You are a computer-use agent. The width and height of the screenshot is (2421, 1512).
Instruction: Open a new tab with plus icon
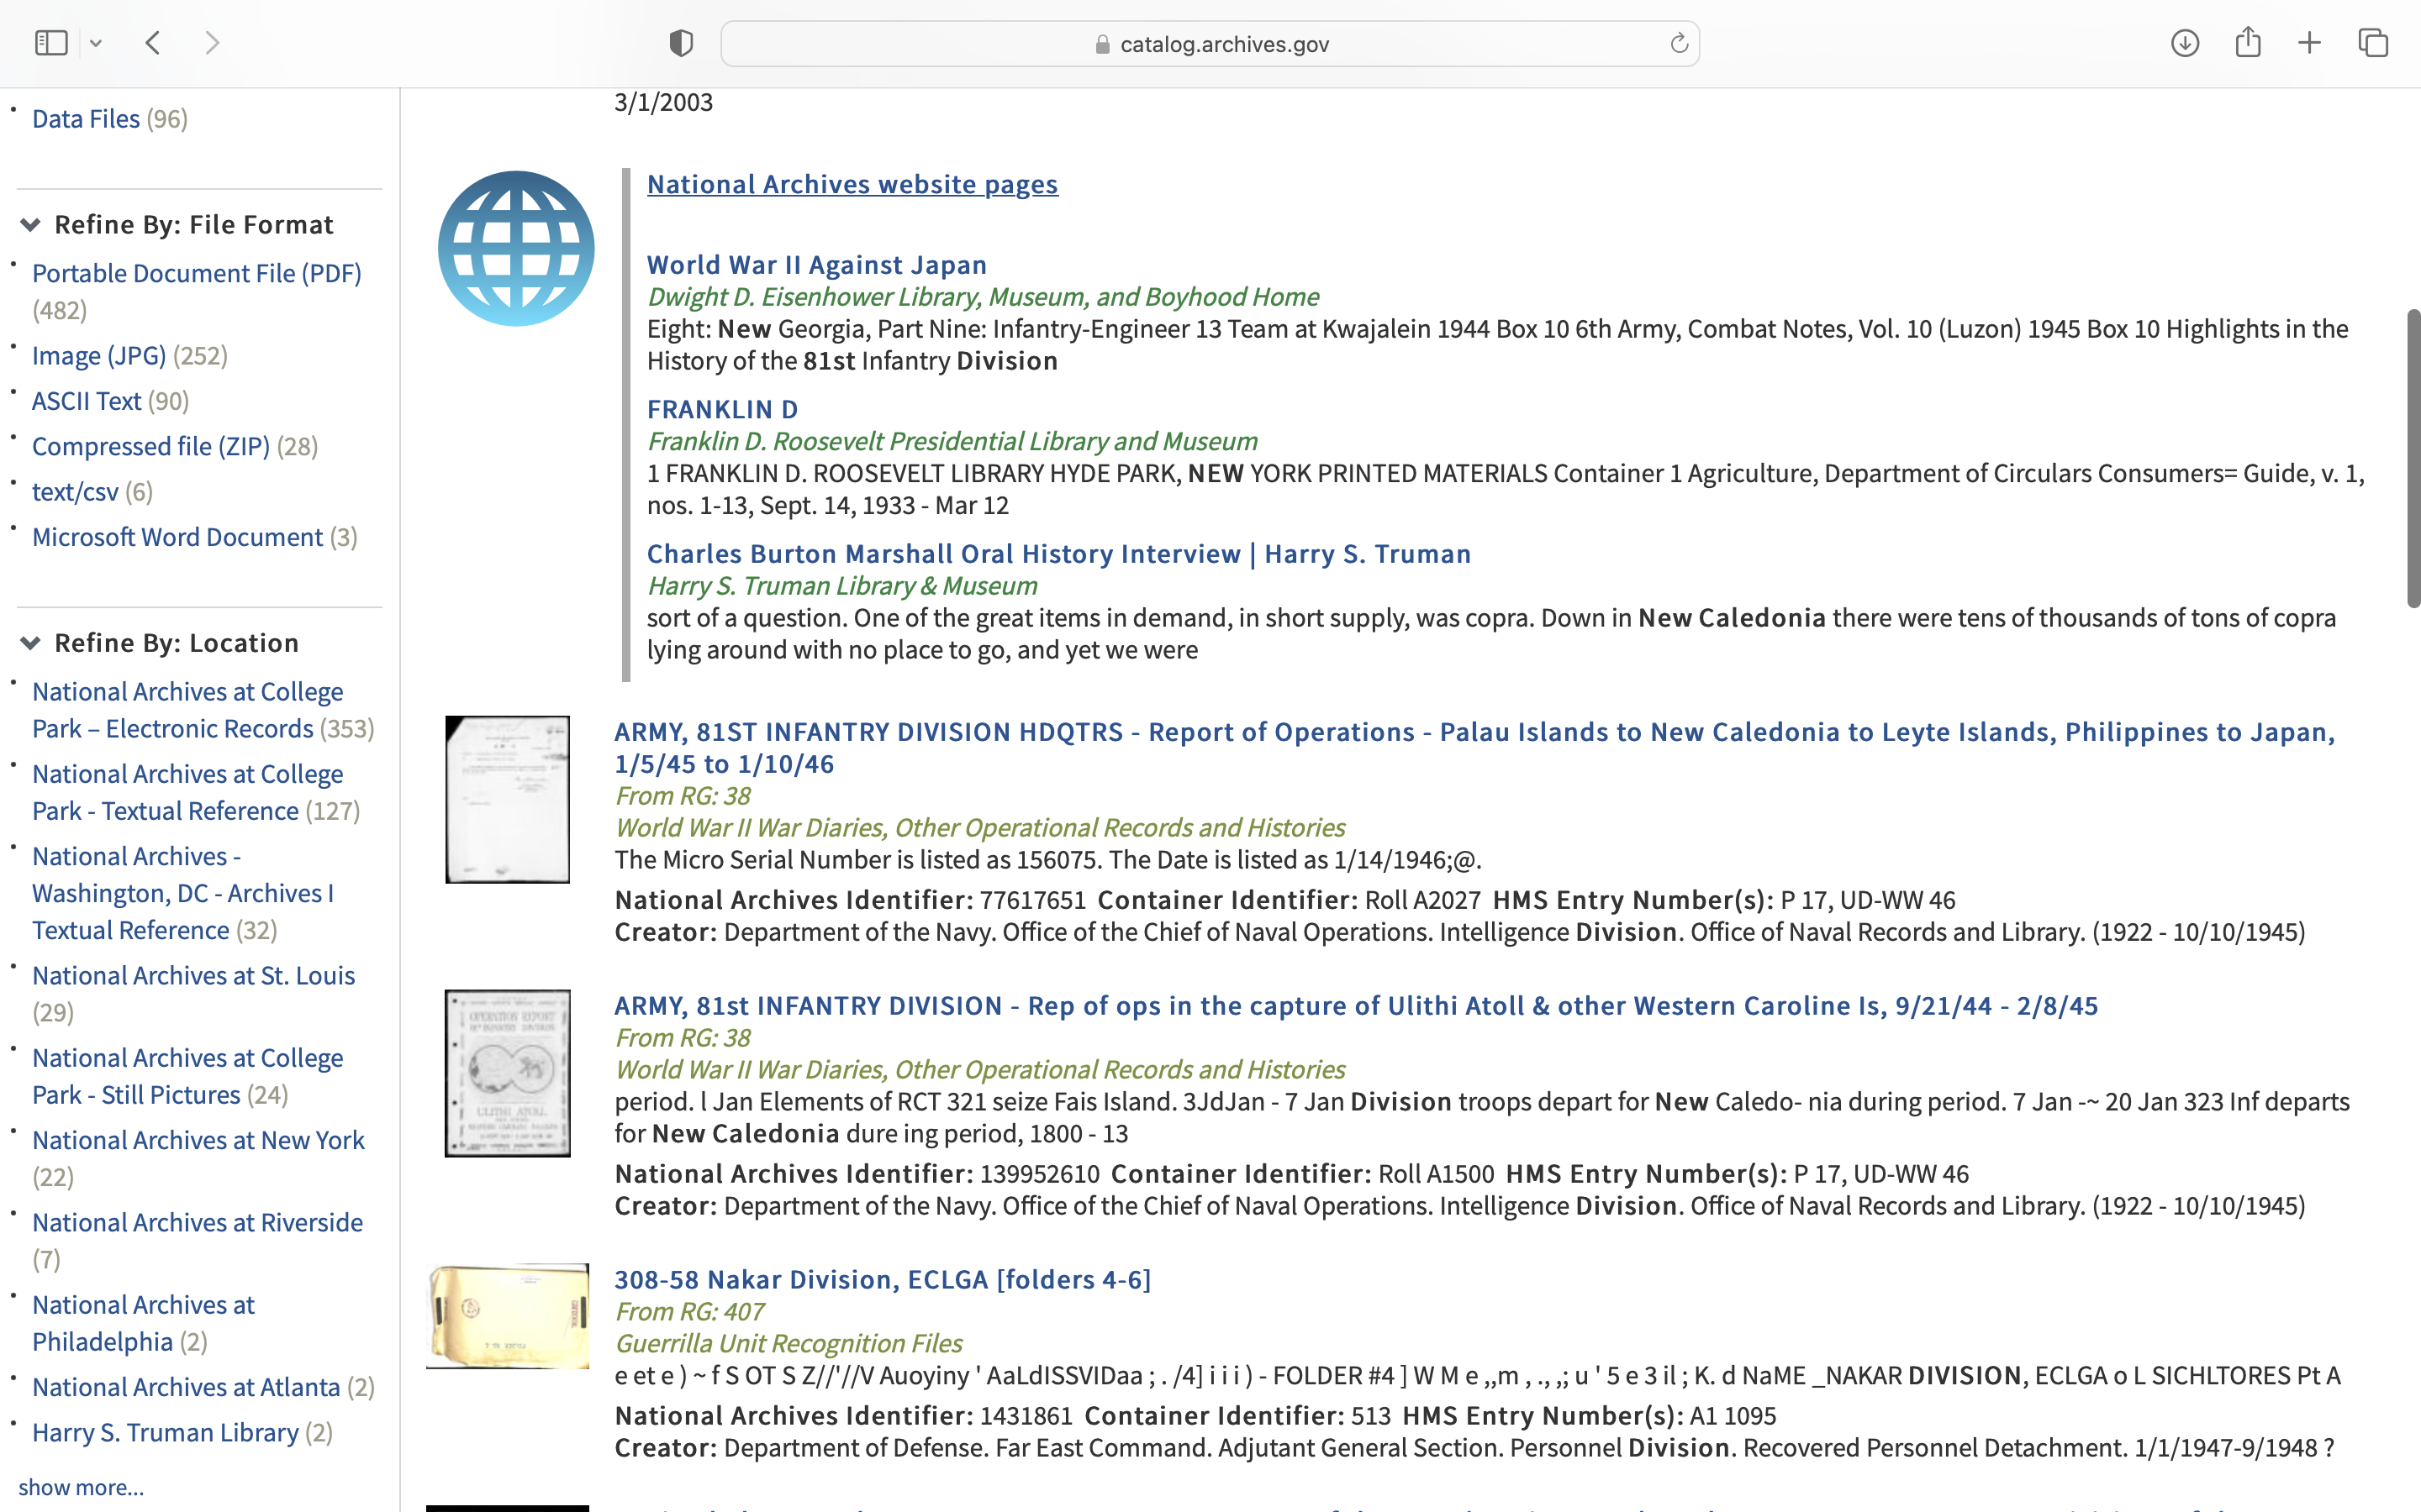pyautogui.click(x=2309, y=43)
